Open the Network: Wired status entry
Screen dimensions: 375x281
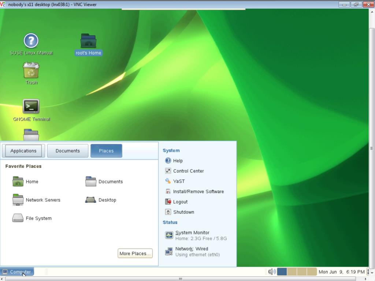coord(193,252)
